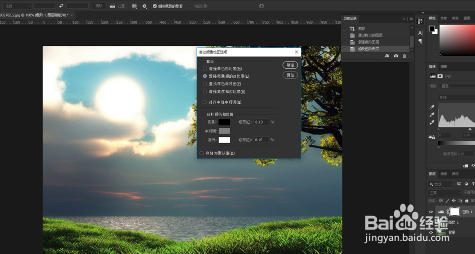The image size is (475, 254).
Task: Enable 对齐中性中间调 checkbox
Action: point(204,102)
